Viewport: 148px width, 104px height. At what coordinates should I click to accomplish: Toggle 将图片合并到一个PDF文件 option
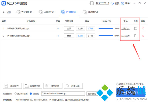tap(130, 84)
